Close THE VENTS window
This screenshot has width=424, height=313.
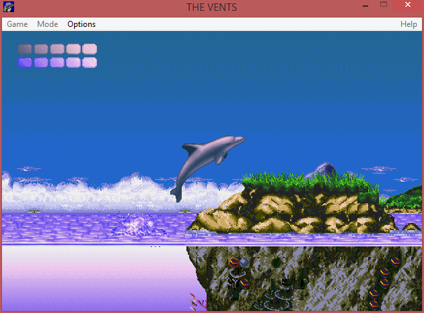click(408, 5)
